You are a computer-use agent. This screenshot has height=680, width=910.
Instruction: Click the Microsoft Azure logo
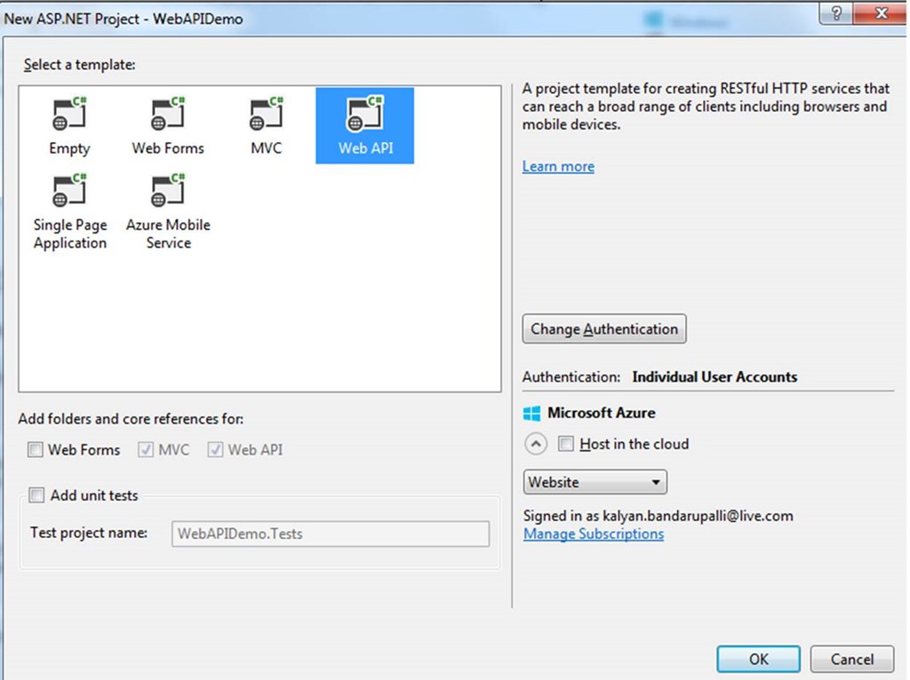point(531,414)
